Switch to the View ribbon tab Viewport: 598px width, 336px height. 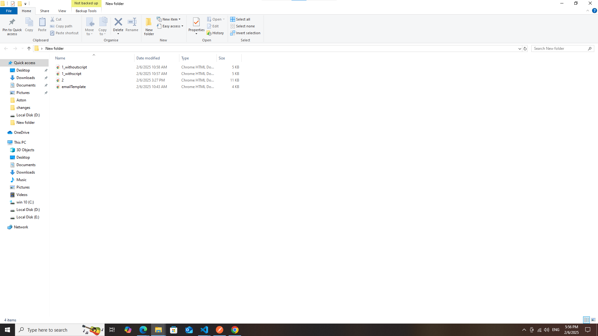coord(62,11)
